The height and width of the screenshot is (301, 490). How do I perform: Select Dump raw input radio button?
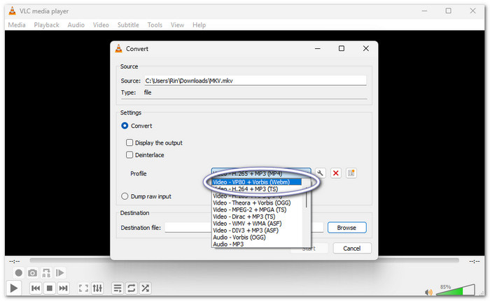point(125,196)
